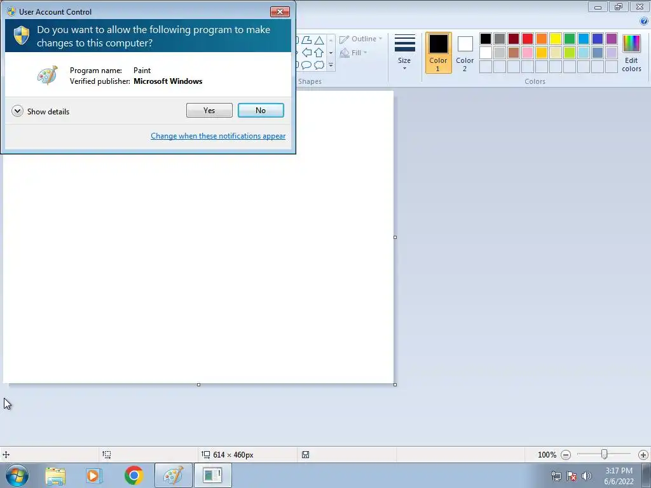This screenshot has height=488, width=651.
Task: Click the canvas size icon in status bar
Action: tap(205, 454)
